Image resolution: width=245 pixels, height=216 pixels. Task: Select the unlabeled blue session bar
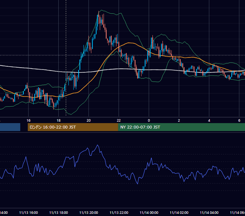pyautogui.click(x=10, y=127)
